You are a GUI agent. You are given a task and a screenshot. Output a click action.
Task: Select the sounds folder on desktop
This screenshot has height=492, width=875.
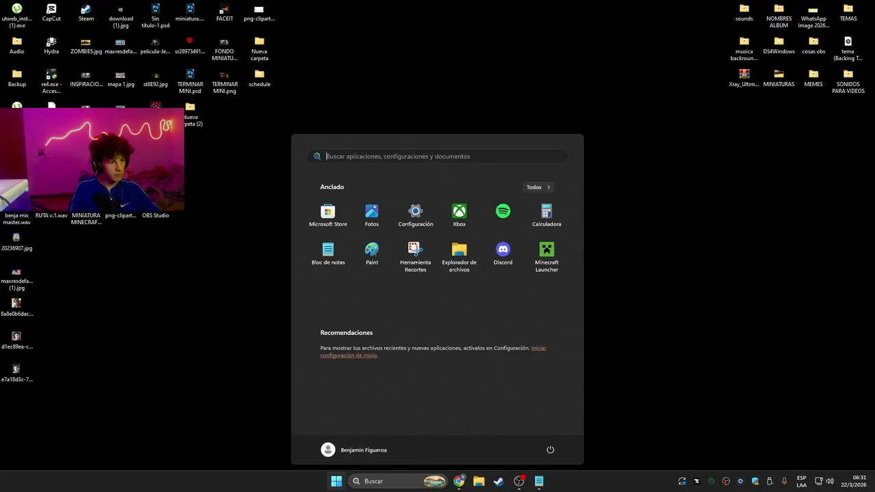click(x=744, y=13)
